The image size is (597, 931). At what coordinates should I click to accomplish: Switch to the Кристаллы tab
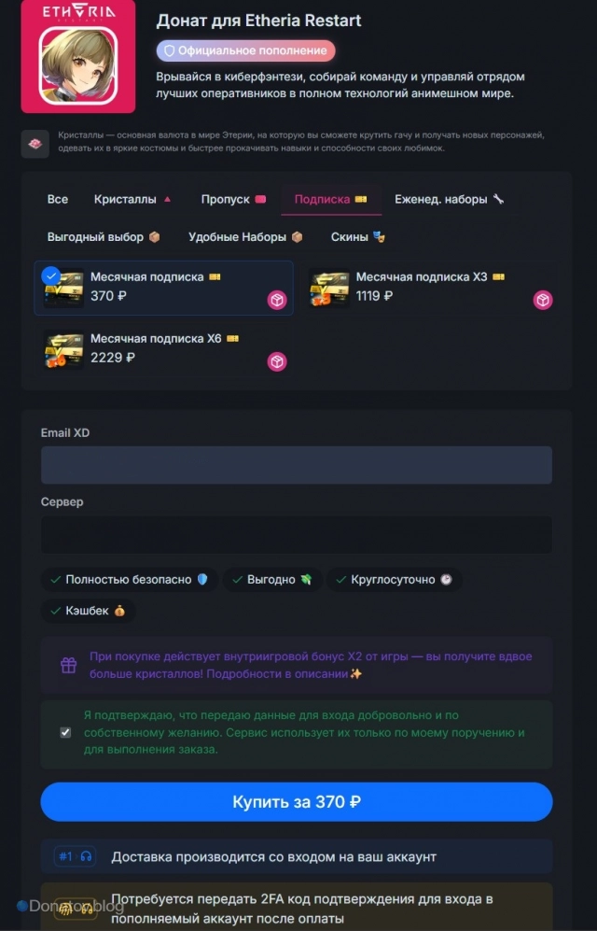(x=133, y=200)
